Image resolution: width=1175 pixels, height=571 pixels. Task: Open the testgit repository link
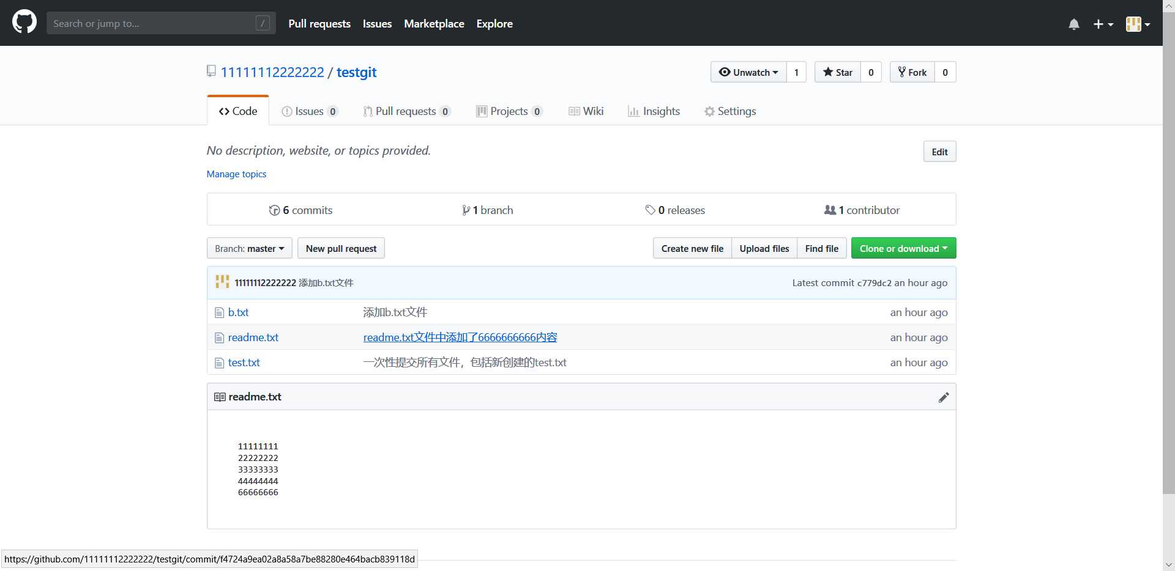click(356, 72)
